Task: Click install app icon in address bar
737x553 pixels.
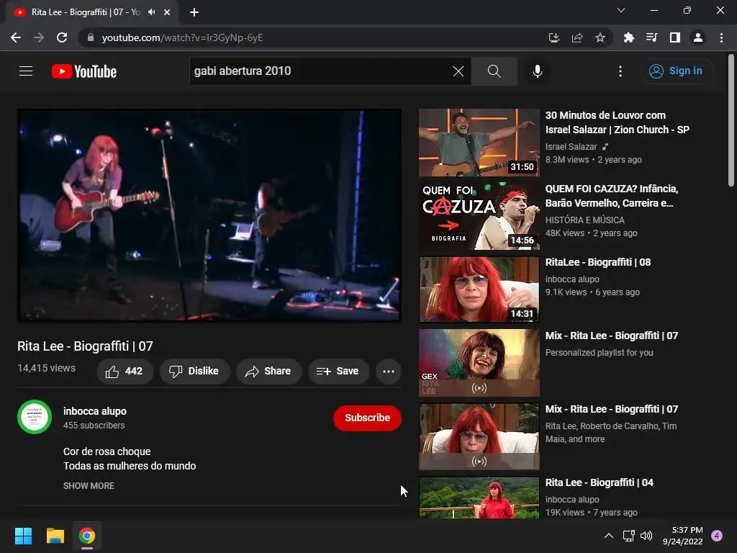Action: (x=554, y=37)
